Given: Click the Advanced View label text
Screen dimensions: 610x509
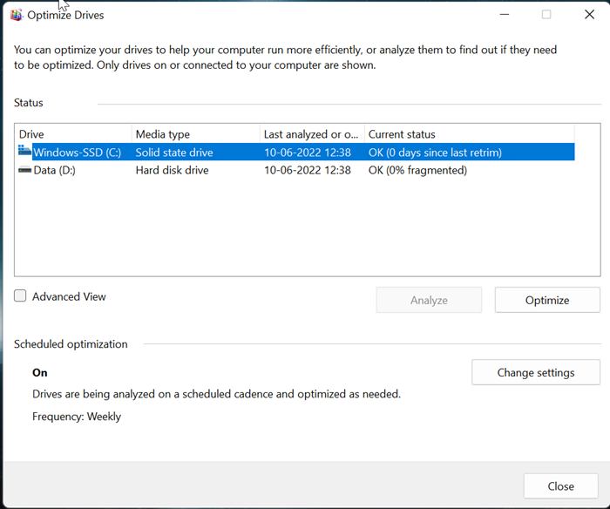Looking at the screenshot, I should (x=69, y=296).
